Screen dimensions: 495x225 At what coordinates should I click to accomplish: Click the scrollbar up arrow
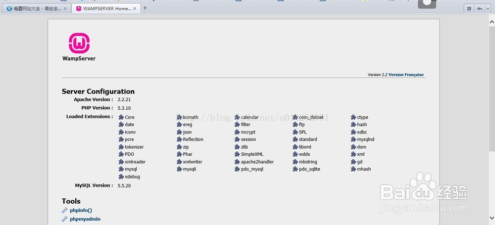pyautogui.click(x=492, y=22)
